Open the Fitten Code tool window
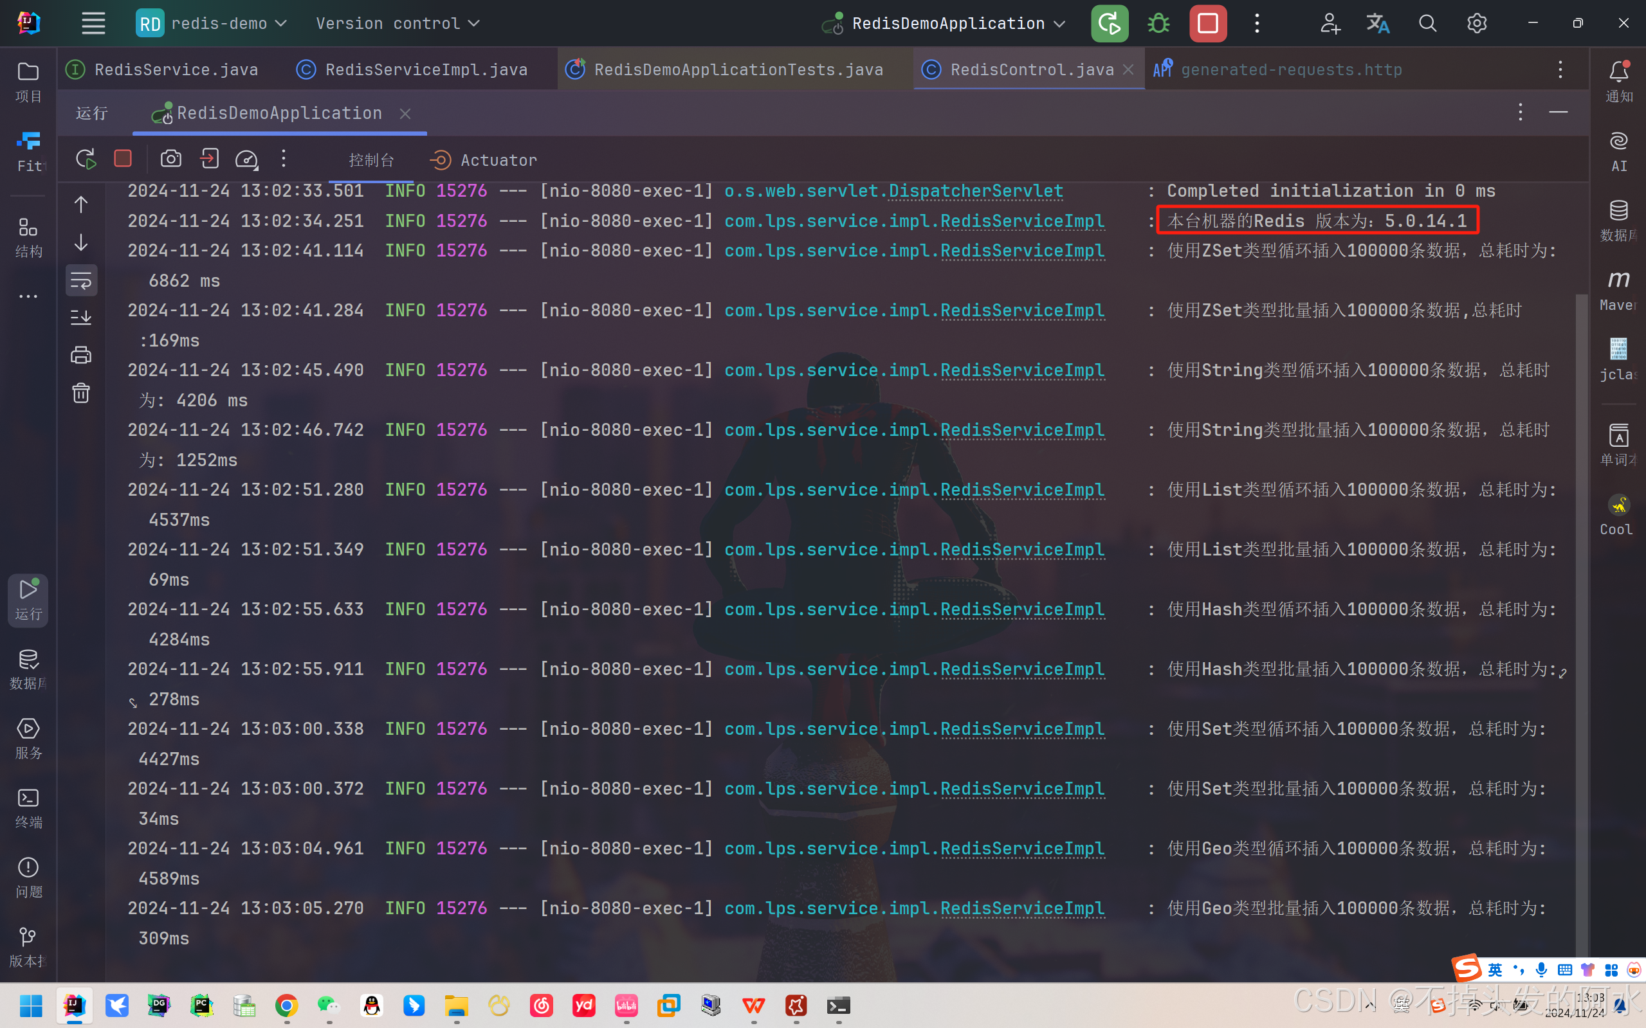This screenshot has width=1646, height=1028. tap(28, 151)
